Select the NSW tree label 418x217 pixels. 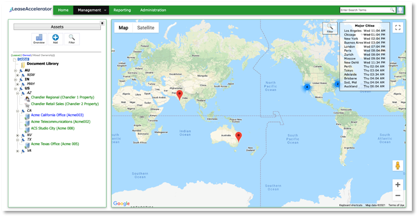[31, 75]
